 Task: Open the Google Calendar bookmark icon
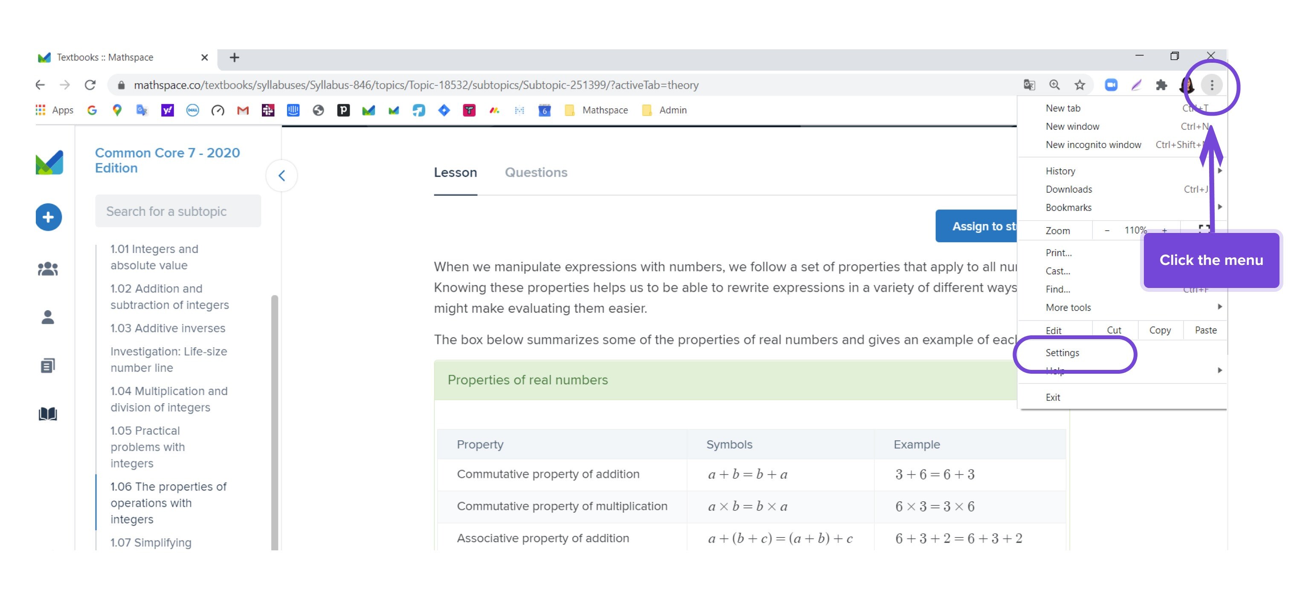pyautogui.click(x=545, y=110)
